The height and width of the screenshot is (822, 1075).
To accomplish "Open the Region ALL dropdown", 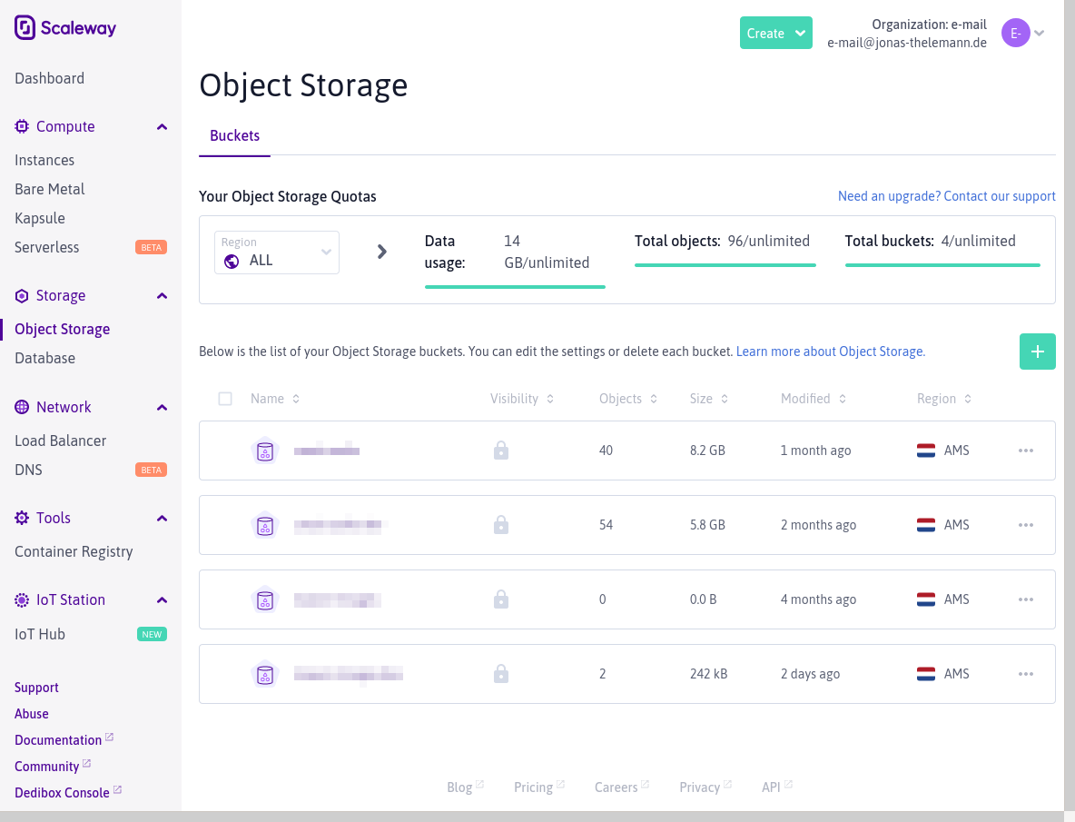I will 277,253.
